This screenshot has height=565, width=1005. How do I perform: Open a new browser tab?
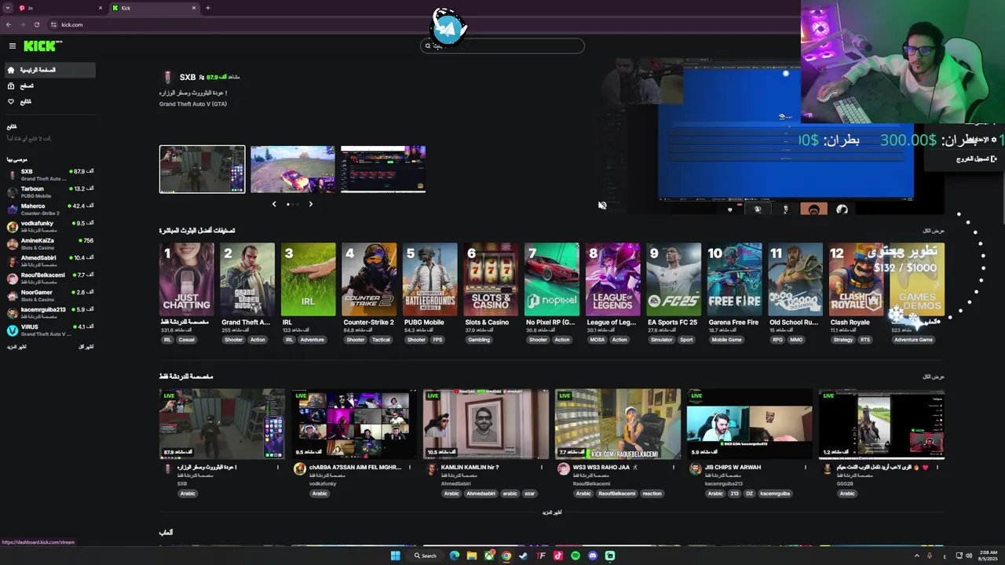pos(207,8)
